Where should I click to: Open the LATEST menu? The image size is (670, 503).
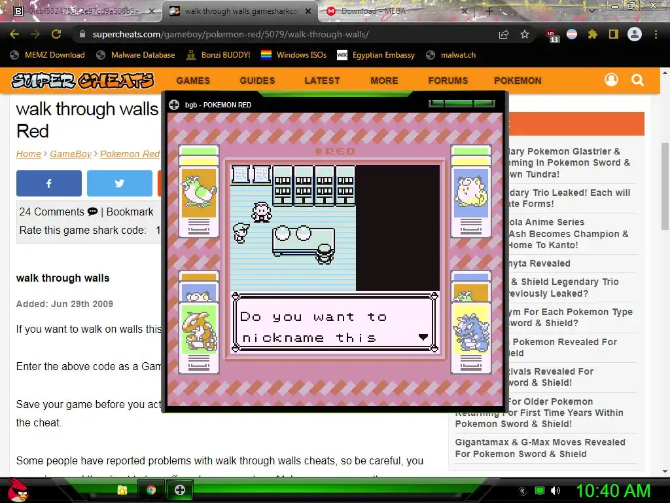322,81
